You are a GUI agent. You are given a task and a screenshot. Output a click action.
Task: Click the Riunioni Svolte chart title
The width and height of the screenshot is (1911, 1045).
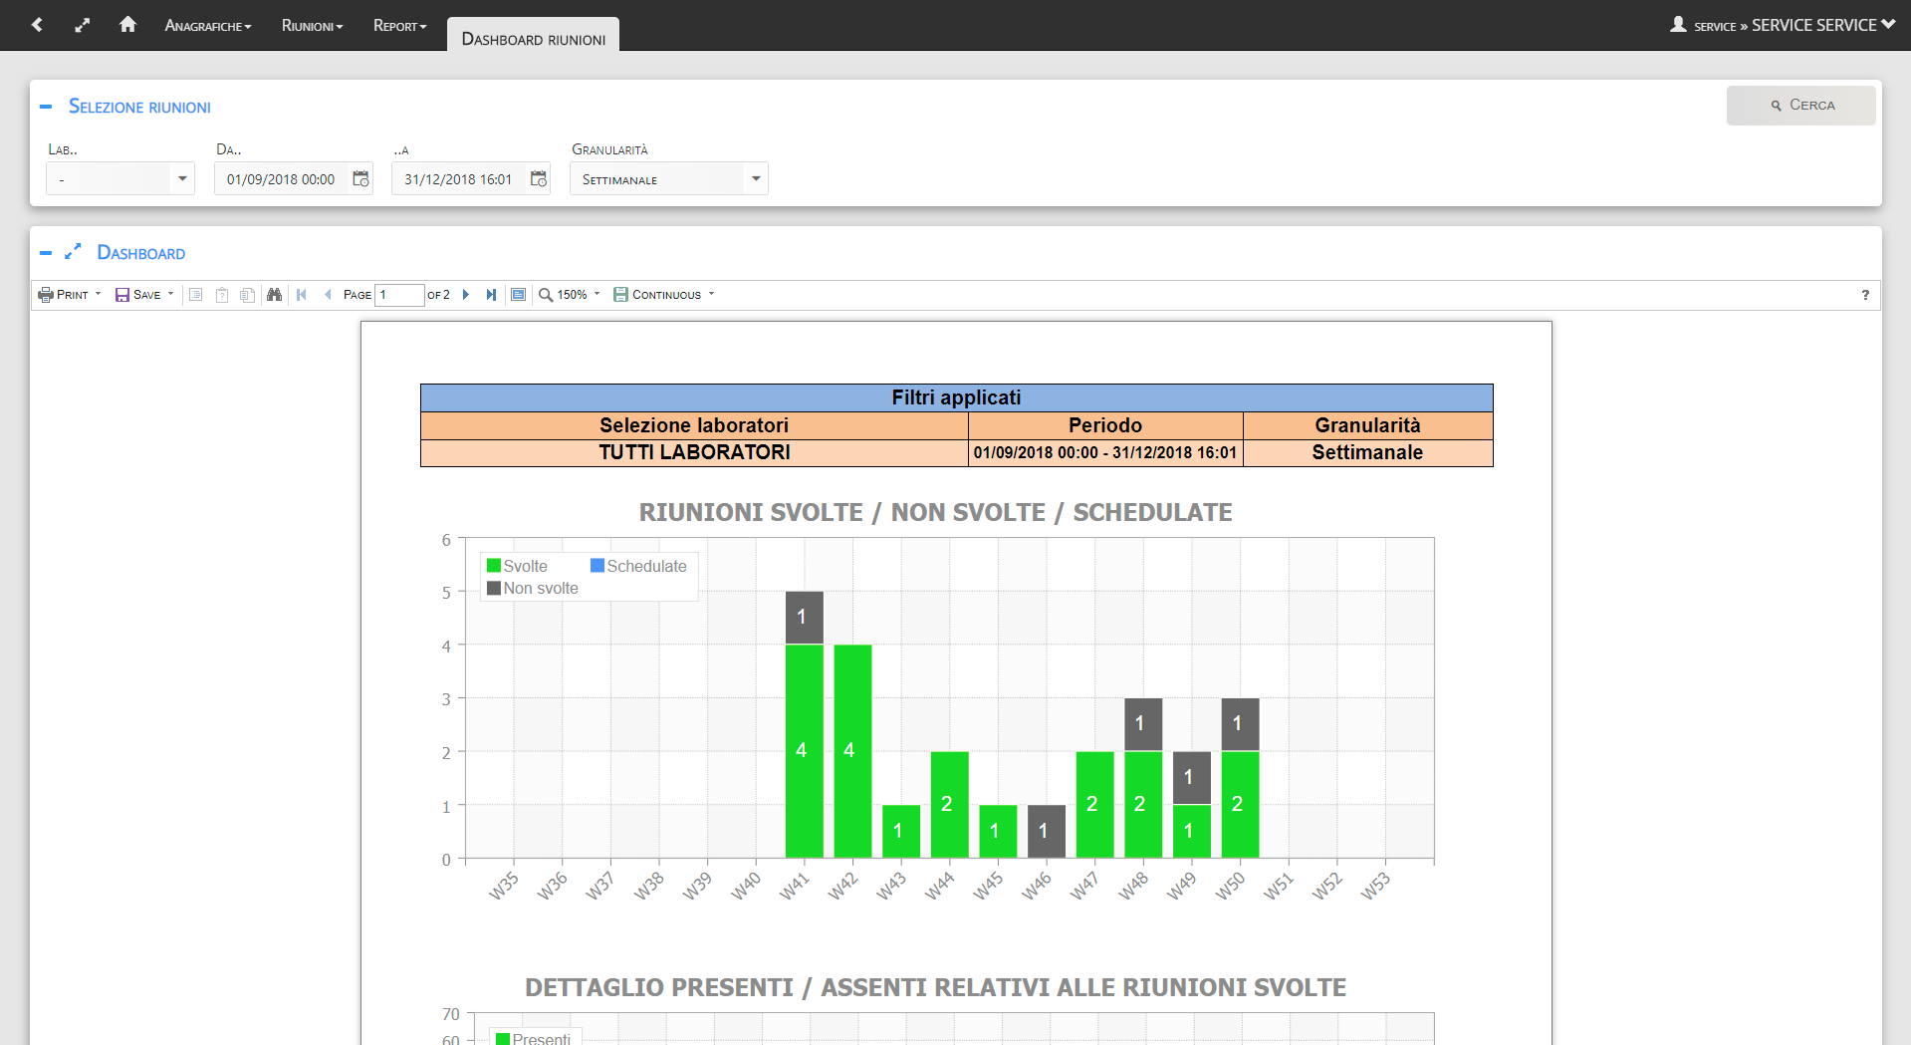click(x=935, y=512)
